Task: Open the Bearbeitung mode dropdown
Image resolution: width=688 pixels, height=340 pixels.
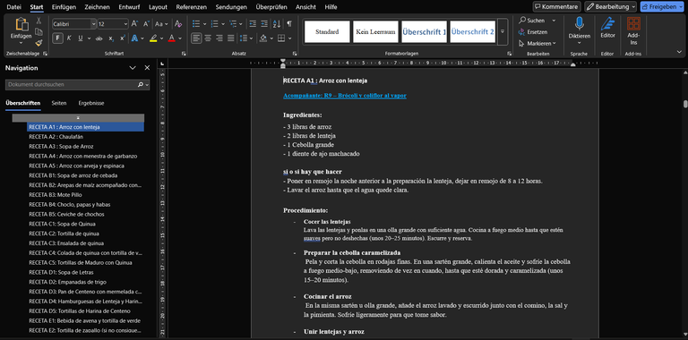Action: (x=610, y=6)
